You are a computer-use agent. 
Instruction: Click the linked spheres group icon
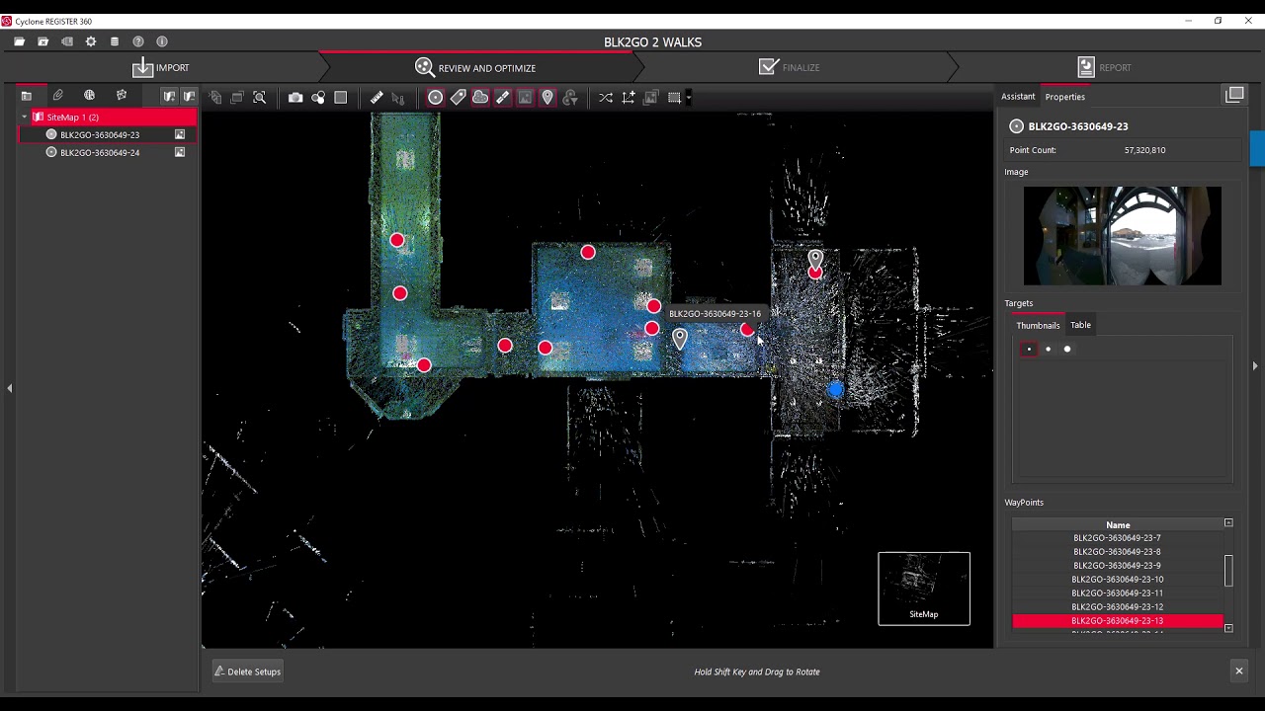318,98
